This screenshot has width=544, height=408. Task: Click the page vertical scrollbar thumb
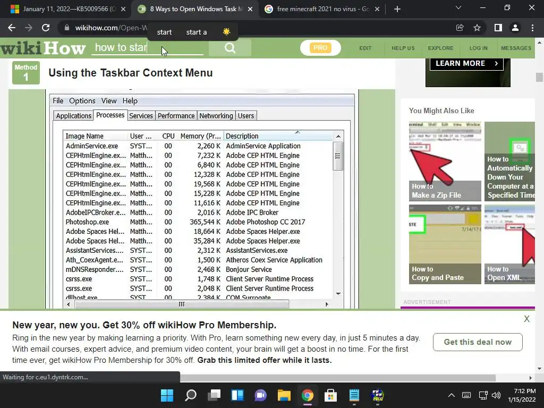tap(539, 77)
